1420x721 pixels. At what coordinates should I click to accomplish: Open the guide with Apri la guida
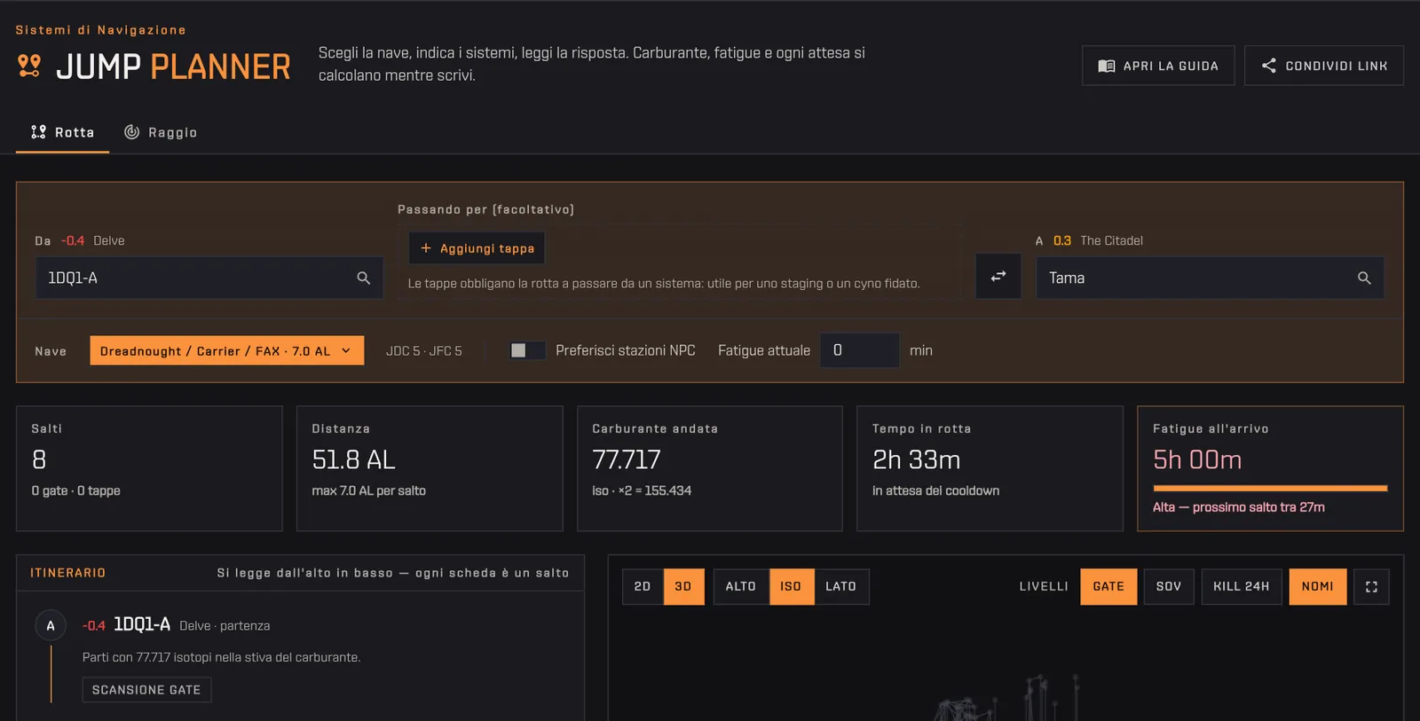[x=1158, y=66]
